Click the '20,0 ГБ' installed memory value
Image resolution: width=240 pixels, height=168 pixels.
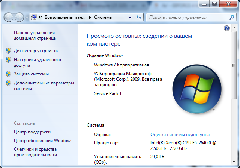[157, 157]
